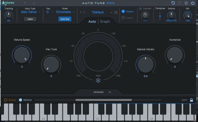Expand the Advanced panel
The height and width of the screenshot is (122, 198).
click(x=102, y=92)
